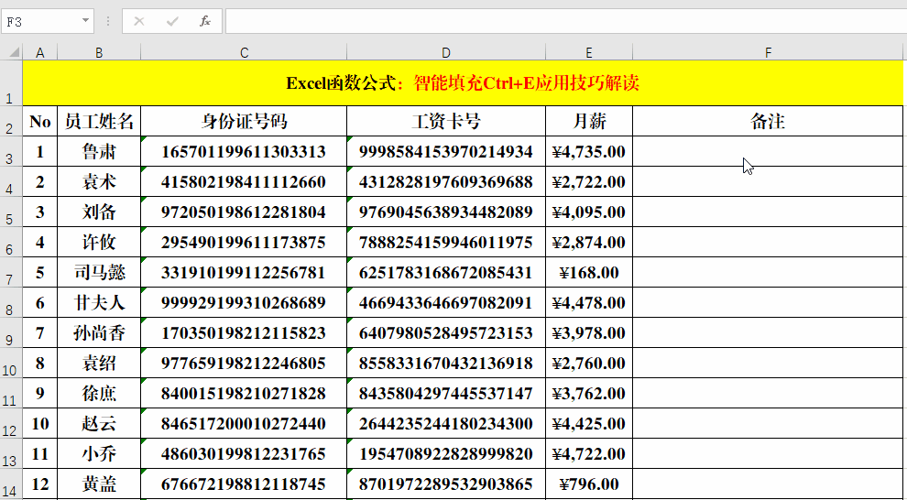
Task: Select card number 8701972289532903865
Action: [446, 484]
